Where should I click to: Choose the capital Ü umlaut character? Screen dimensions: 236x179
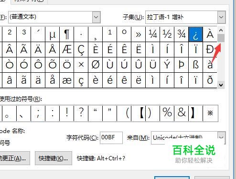tap(153, 65)
